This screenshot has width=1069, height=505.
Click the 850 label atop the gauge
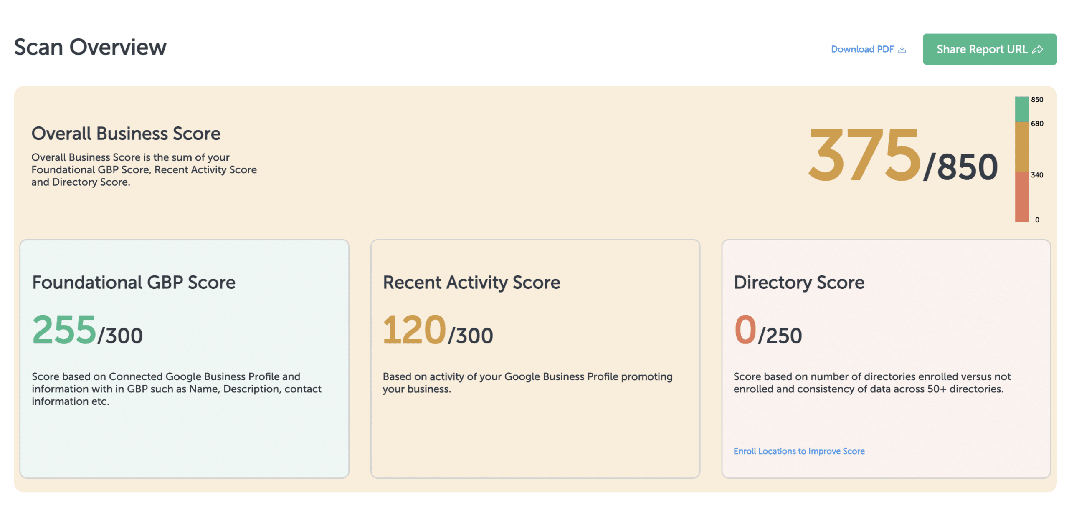tap(1036, 99)
